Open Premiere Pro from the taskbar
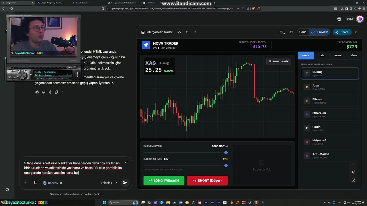Screen dimensions: 367x206 pos(206,203)
